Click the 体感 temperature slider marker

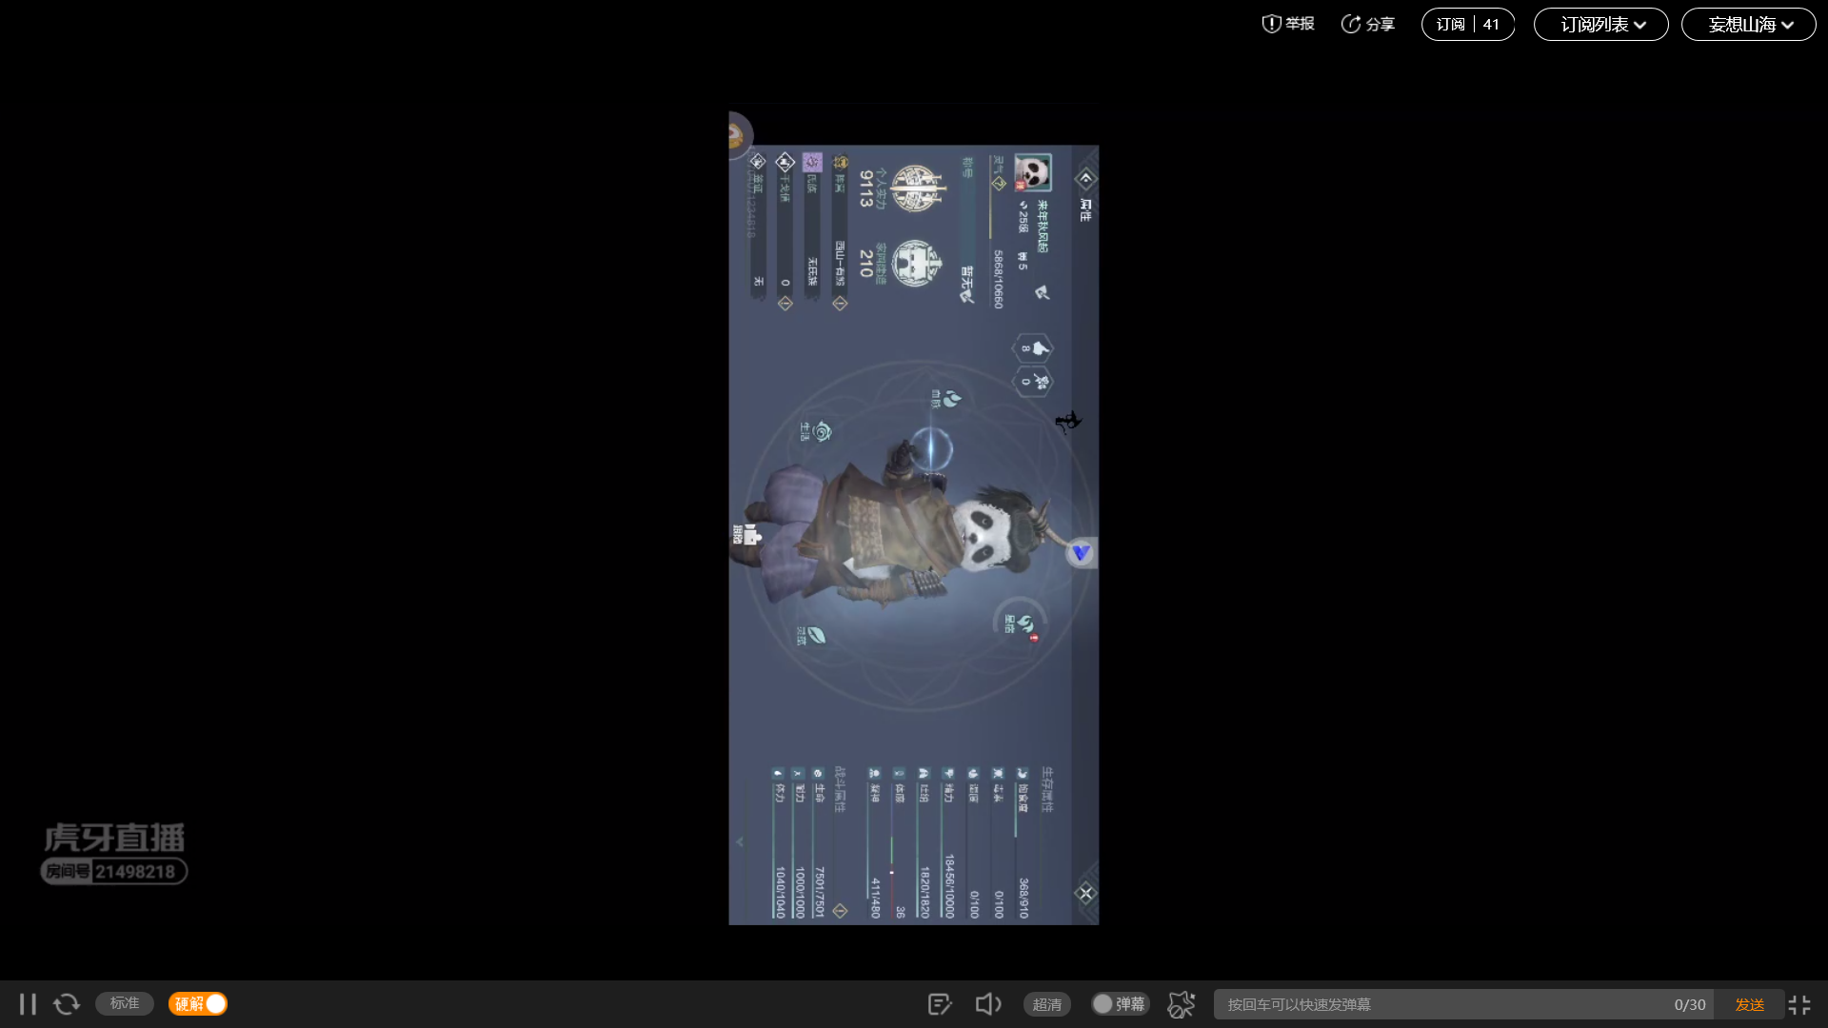[x=892, y=871]
